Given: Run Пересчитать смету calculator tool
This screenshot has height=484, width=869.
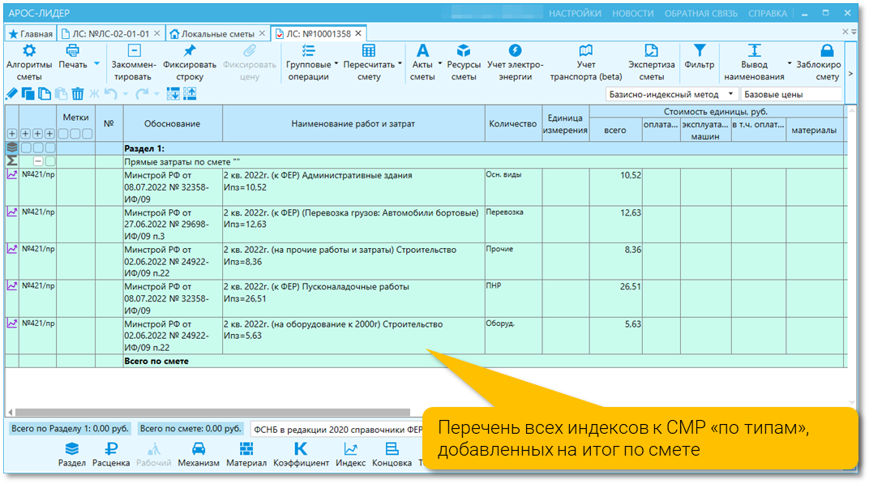Looking at the screenshot, I should coord(369,62).
